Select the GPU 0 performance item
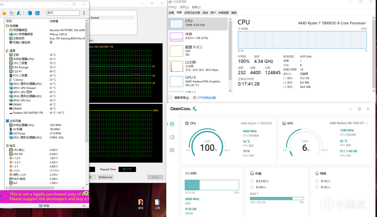The height and width of the screenshot is (217, 377). pyautogui.click(x=198, y=81)
